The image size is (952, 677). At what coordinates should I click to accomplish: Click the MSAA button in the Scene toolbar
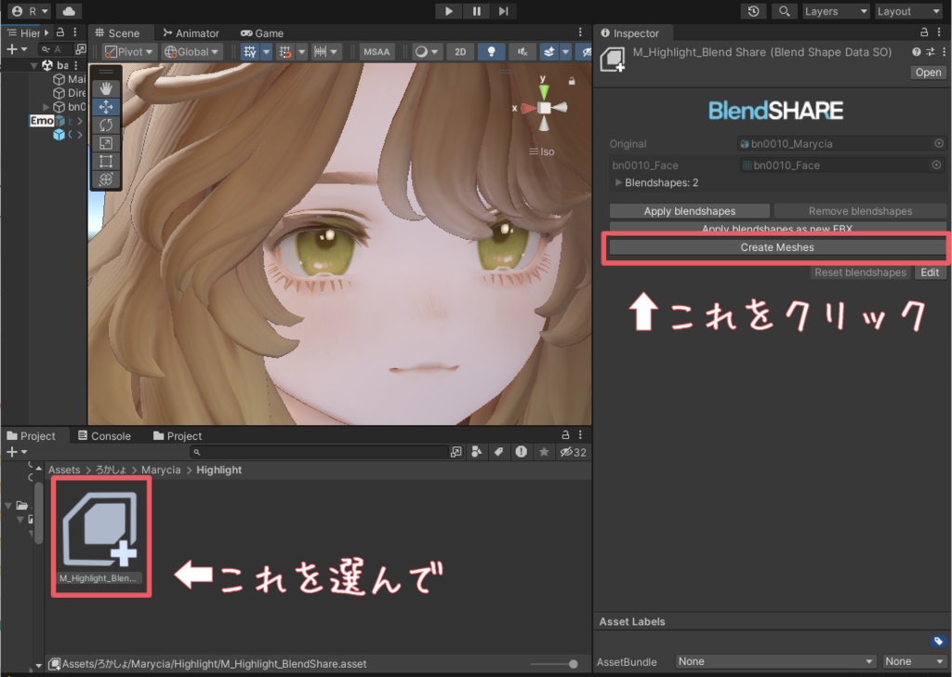pyautogui.click(x=377, y=51)
